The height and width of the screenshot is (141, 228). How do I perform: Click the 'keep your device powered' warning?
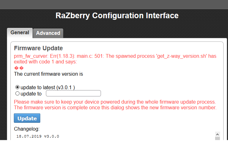(x=115, y=102)
